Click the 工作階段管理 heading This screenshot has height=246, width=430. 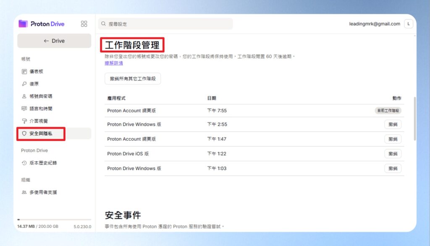click(132, 45)
